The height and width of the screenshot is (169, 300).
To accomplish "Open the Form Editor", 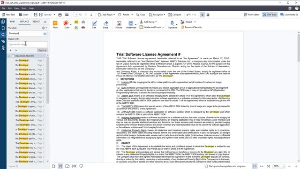I will [x=251, y=15].
